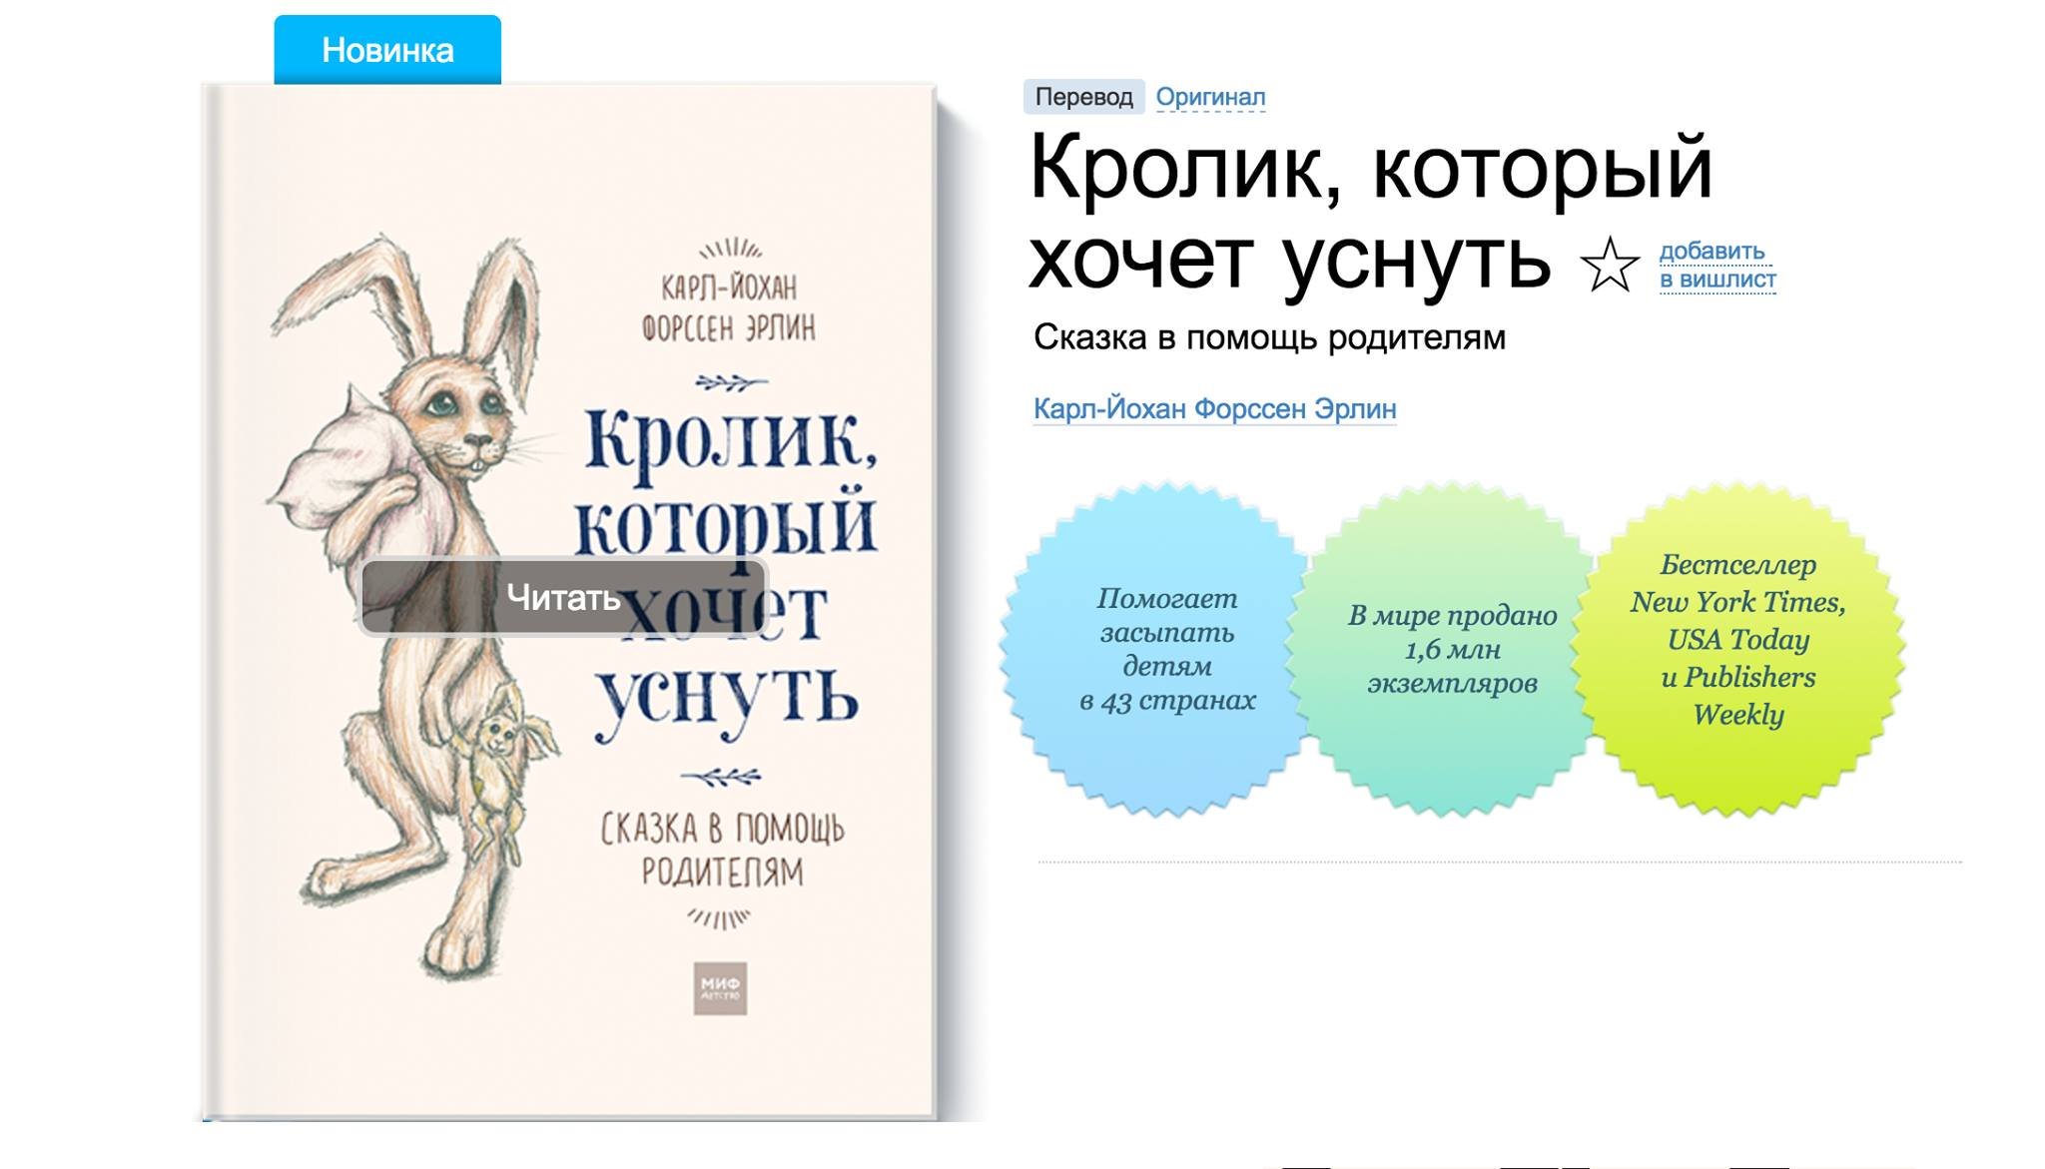The width and height of the screenshot is (2045, 1169).
Task: Click the МИФ publisher logo on cover
Action: click(720, 988)
